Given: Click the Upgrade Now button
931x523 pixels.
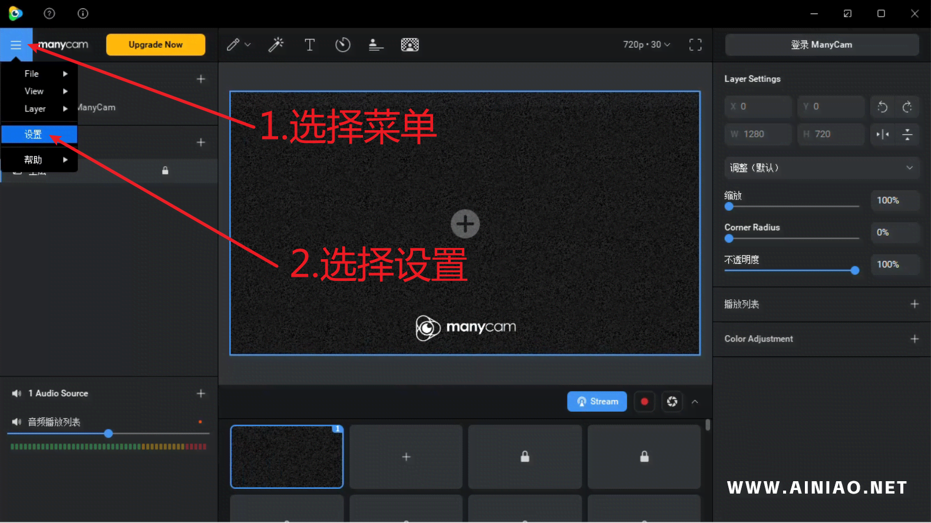Looking at the screenshot, I should [x=156, y=45].
